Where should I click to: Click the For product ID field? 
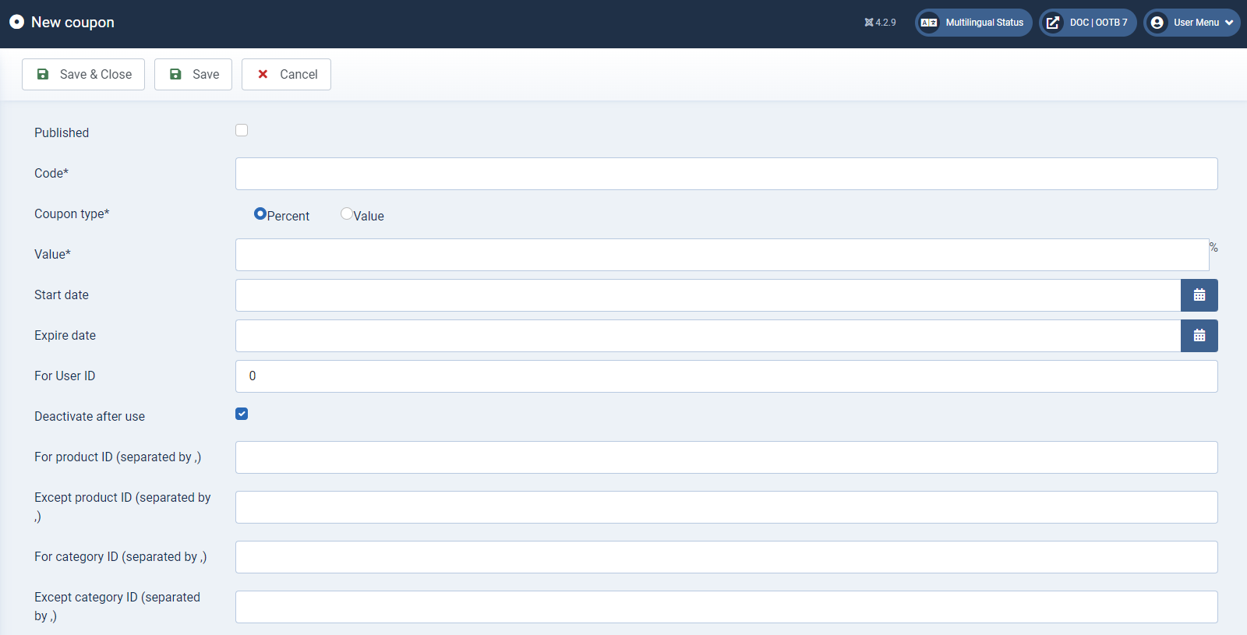[x=726, y=457]
